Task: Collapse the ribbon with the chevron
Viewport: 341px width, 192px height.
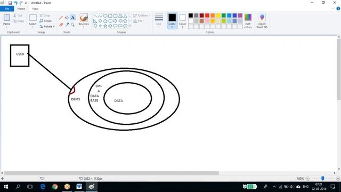Action: pos(332,9)
